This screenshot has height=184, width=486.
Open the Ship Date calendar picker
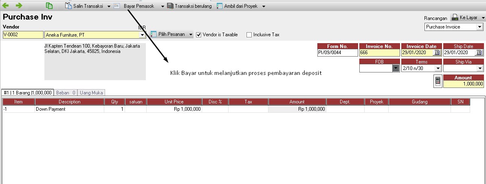point(479,53)
